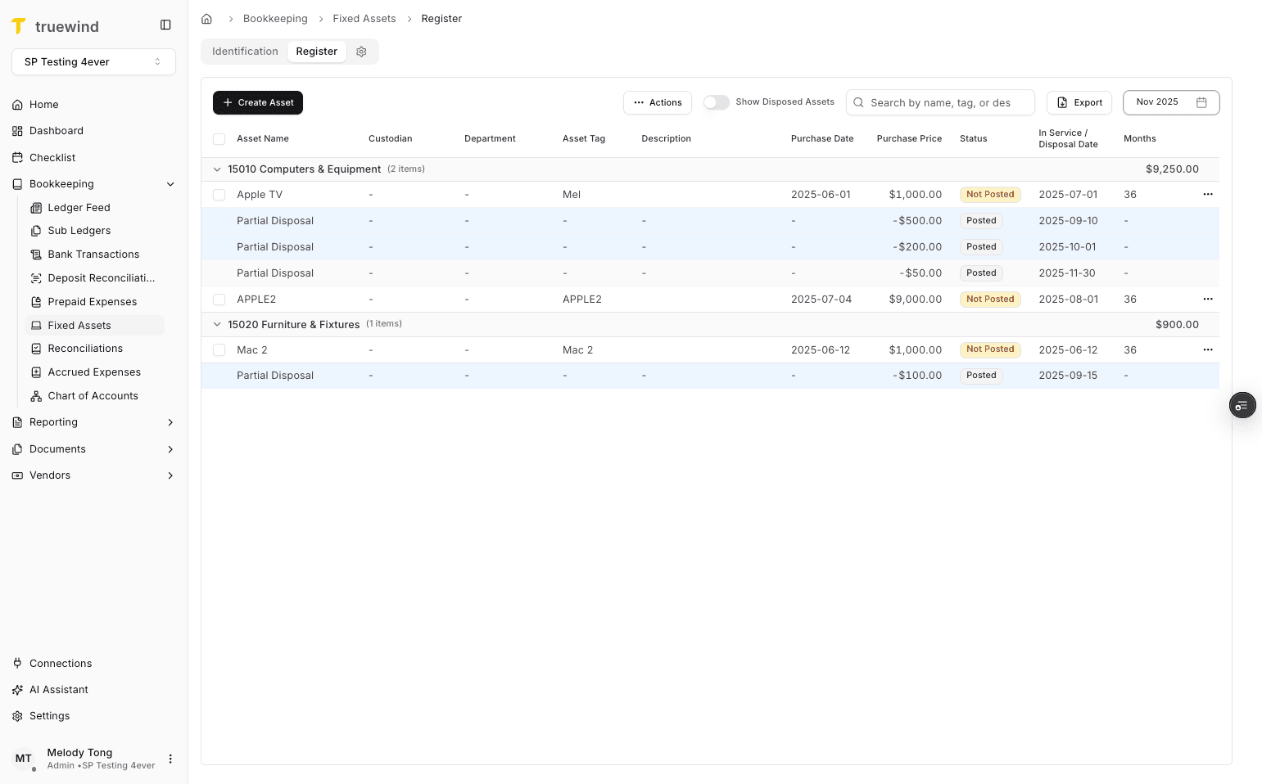Open the SP Testing 4ever workspace switcher
Viewport: 1262px width, 784px height.
[x=93, y=61]
